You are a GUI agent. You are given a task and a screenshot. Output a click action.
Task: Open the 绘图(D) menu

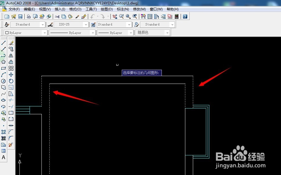pyautogui.click(x=107, y=9)
